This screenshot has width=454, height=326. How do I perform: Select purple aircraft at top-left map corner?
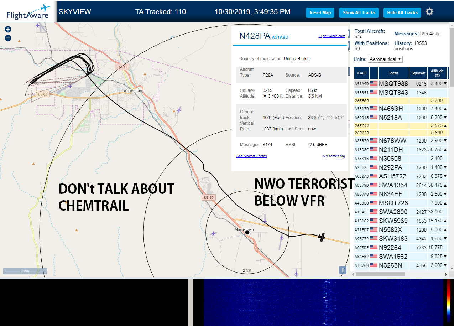(x=38, y=25)
